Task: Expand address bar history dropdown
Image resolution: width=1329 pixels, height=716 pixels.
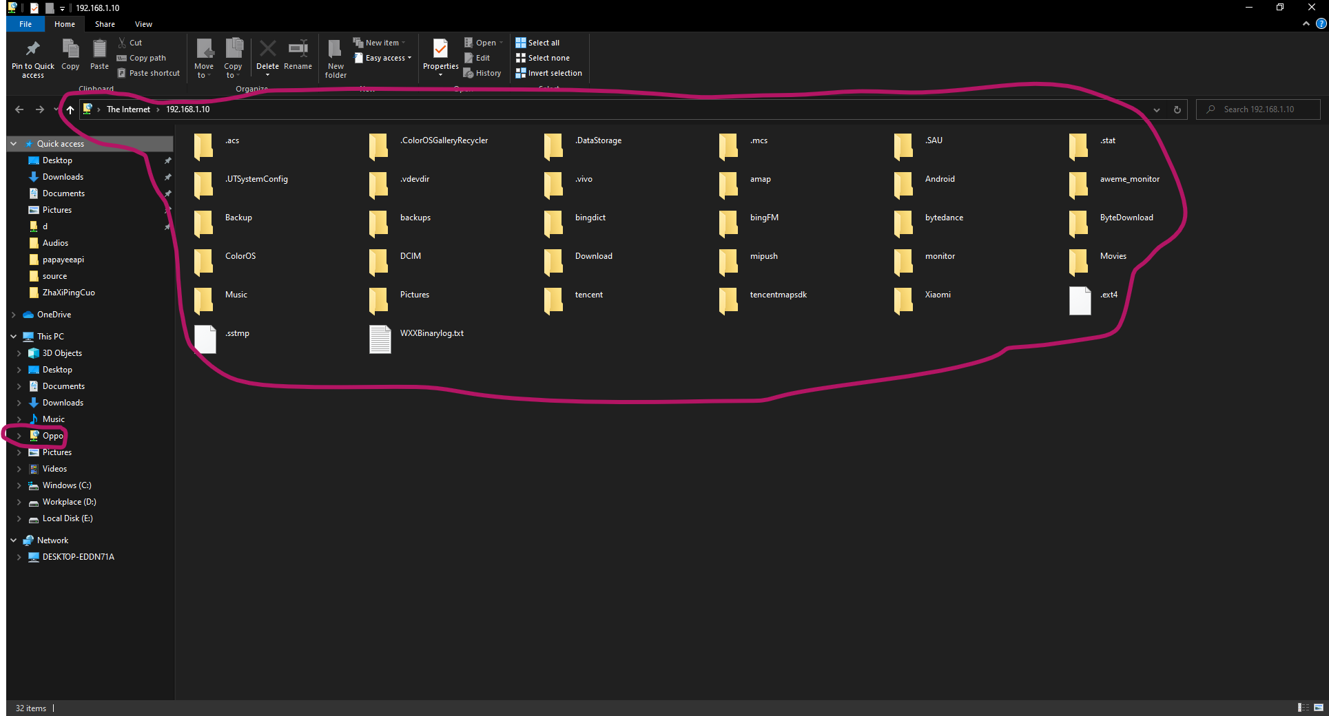Action: [1157, 109]
